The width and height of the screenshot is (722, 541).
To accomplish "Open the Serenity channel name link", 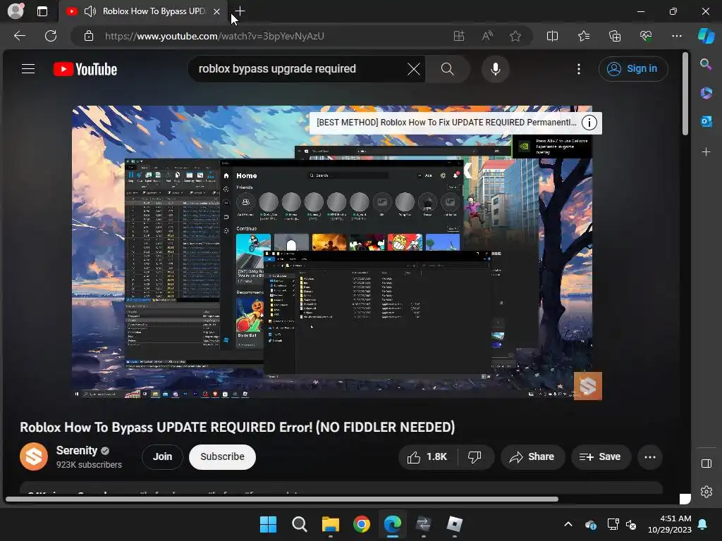I will (76, 450).
